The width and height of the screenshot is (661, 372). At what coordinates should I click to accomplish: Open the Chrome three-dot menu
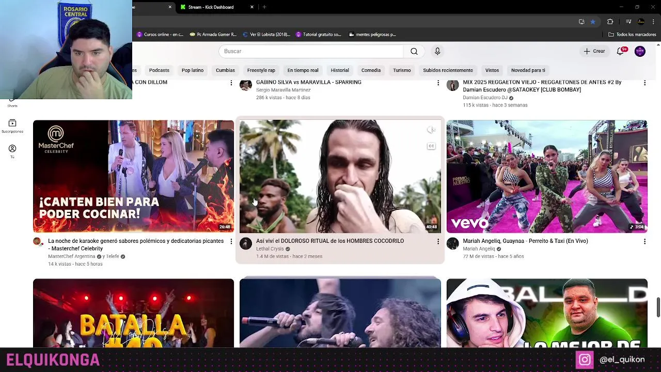pos(654,22)
